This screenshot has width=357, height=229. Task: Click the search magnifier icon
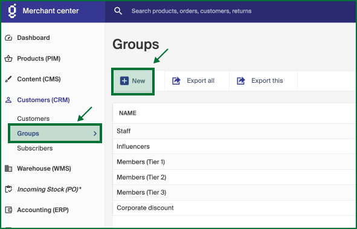[118, 11]
